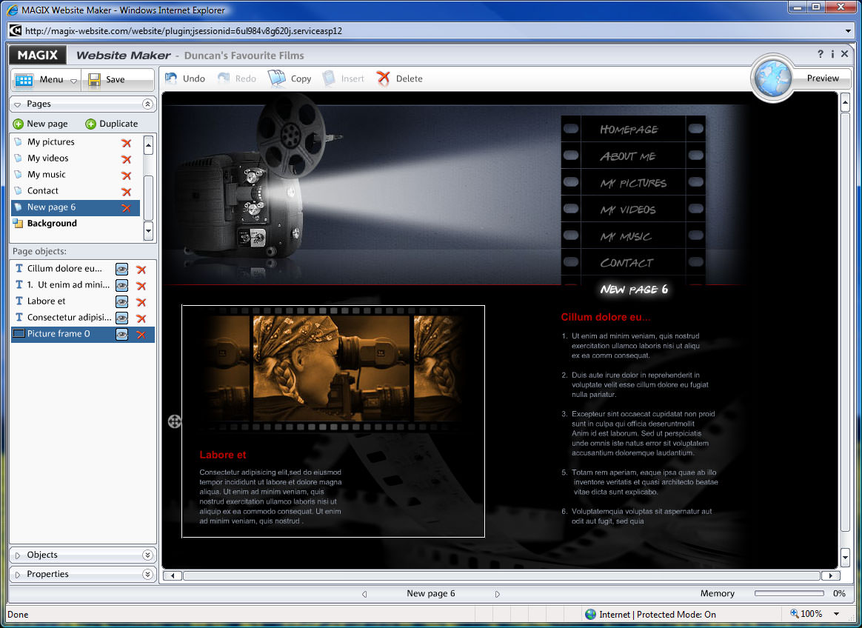
Task: Click the canvas vertical scrollbar track
Action: (x=846, y=321)
